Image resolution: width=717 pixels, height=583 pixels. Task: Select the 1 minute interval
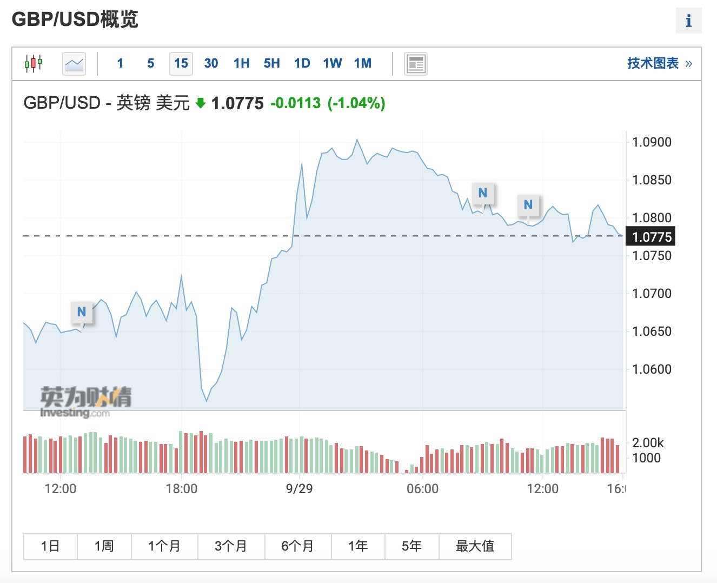(120, 63)
